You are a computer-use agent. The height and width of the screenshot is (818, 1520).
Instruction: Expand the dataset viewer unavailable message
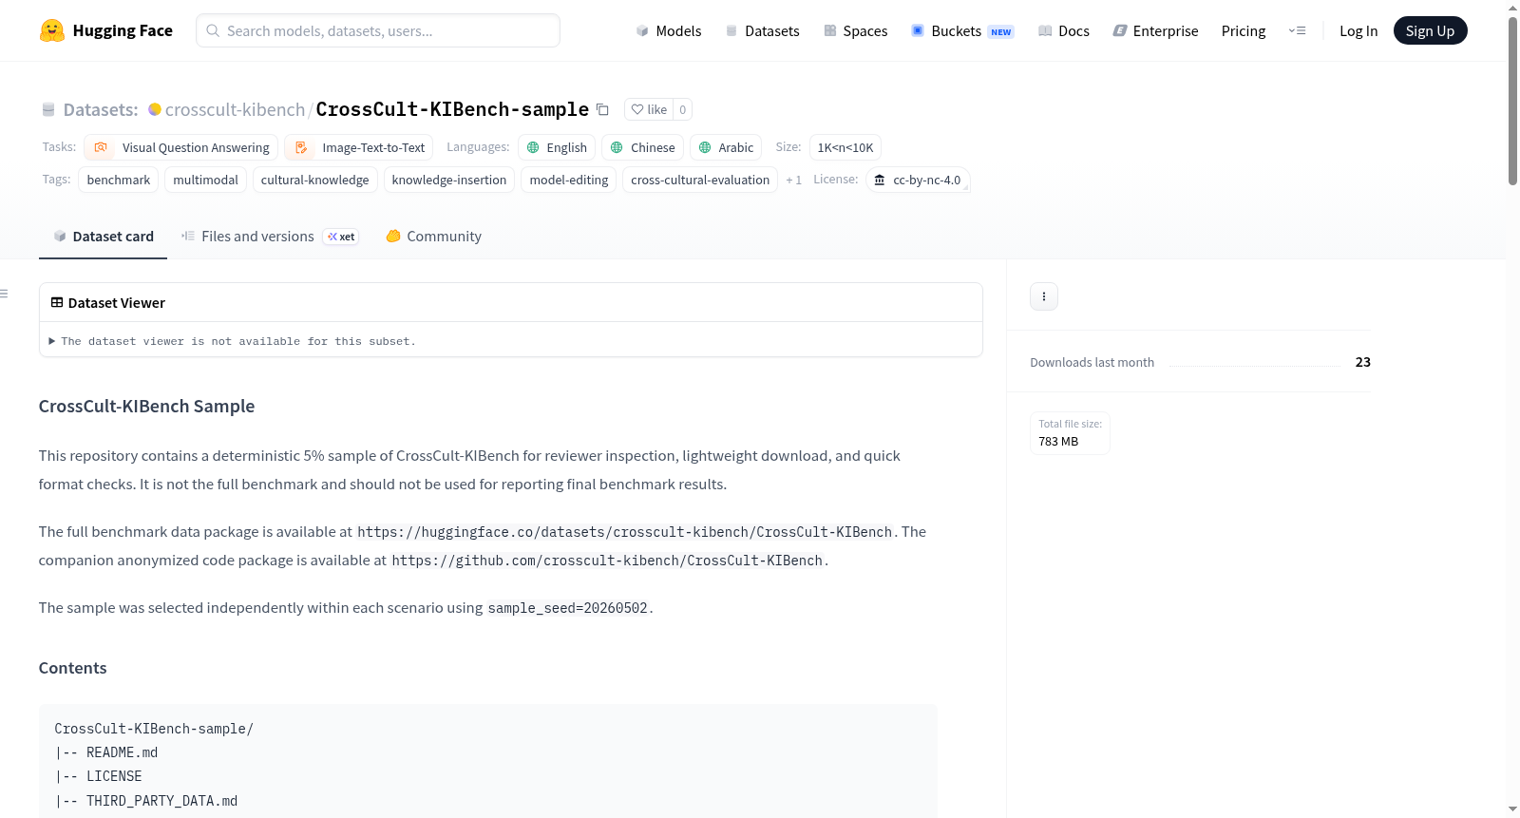(x=233, y=341)
